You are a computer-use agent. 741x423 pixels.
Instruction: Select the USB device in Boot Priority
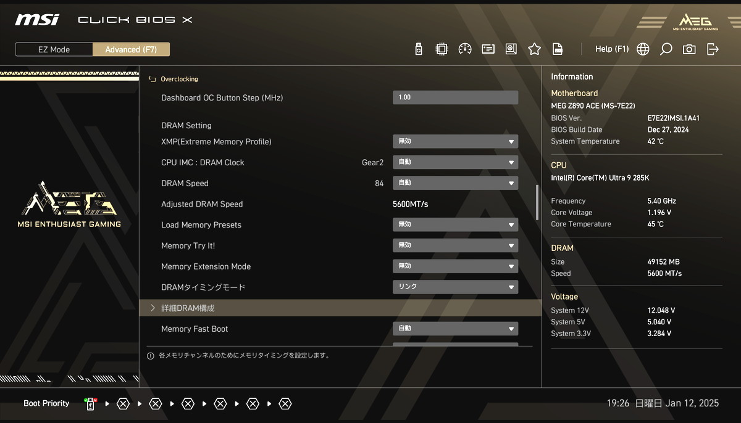point(91,404)
